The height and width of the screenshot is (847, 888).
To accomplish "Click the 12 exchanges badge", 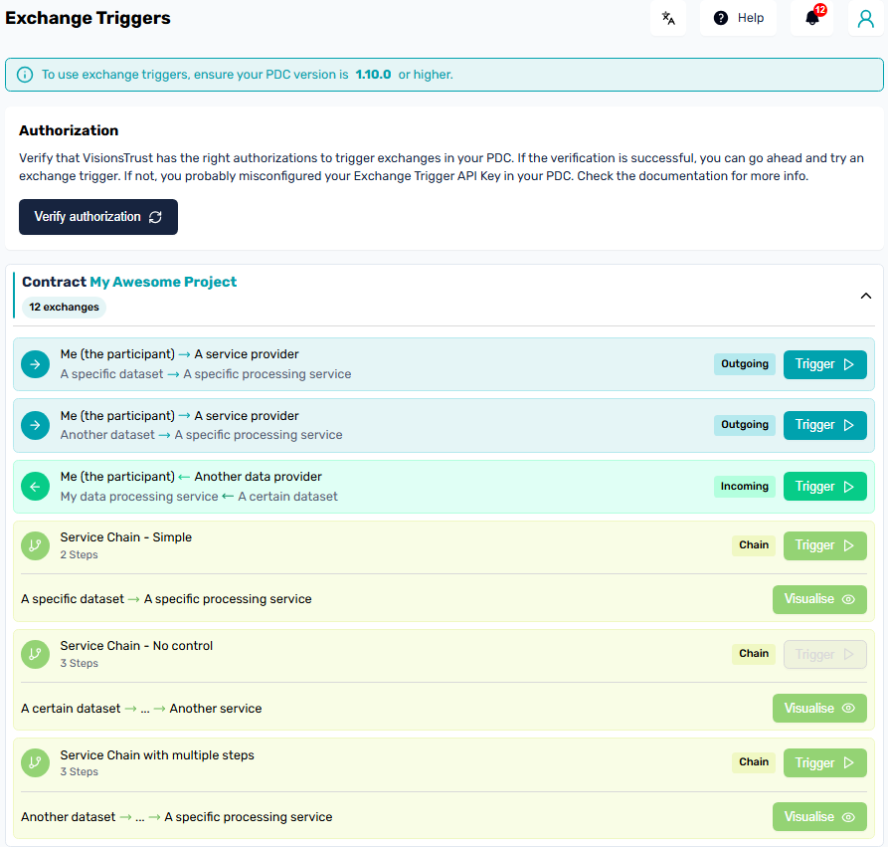I will pos(63,307).
